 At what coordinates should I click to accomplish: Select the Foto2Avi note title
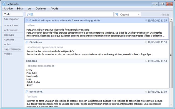(65, 21)
